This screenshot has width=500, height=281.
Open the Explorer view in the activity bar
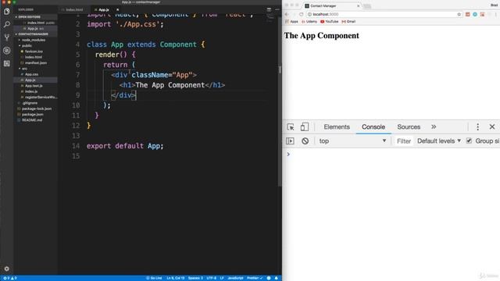point(7,12)
